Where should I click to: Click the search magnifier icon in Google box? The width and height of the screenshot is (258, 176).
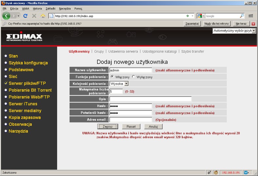pos(242,16)
